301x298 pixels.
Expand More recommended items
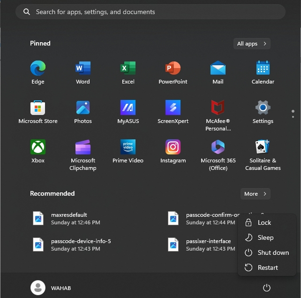[x=255, y=194]
